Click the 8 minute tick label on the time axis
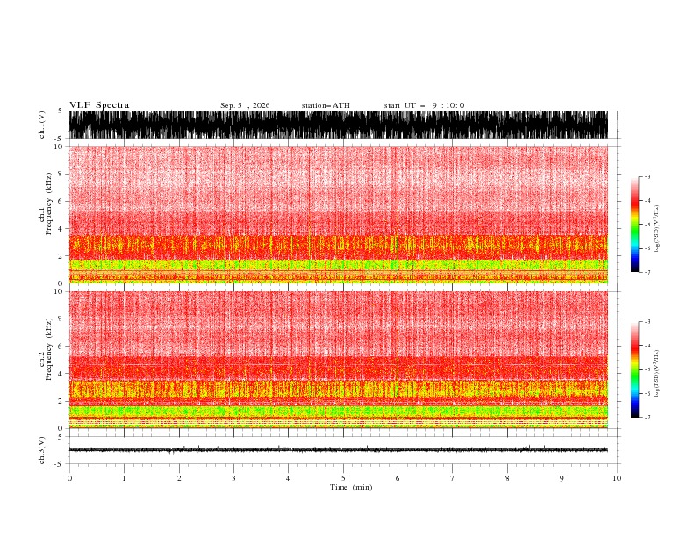Image resolution: width=695 pixels, height=537 pixels. coord(507,478)
